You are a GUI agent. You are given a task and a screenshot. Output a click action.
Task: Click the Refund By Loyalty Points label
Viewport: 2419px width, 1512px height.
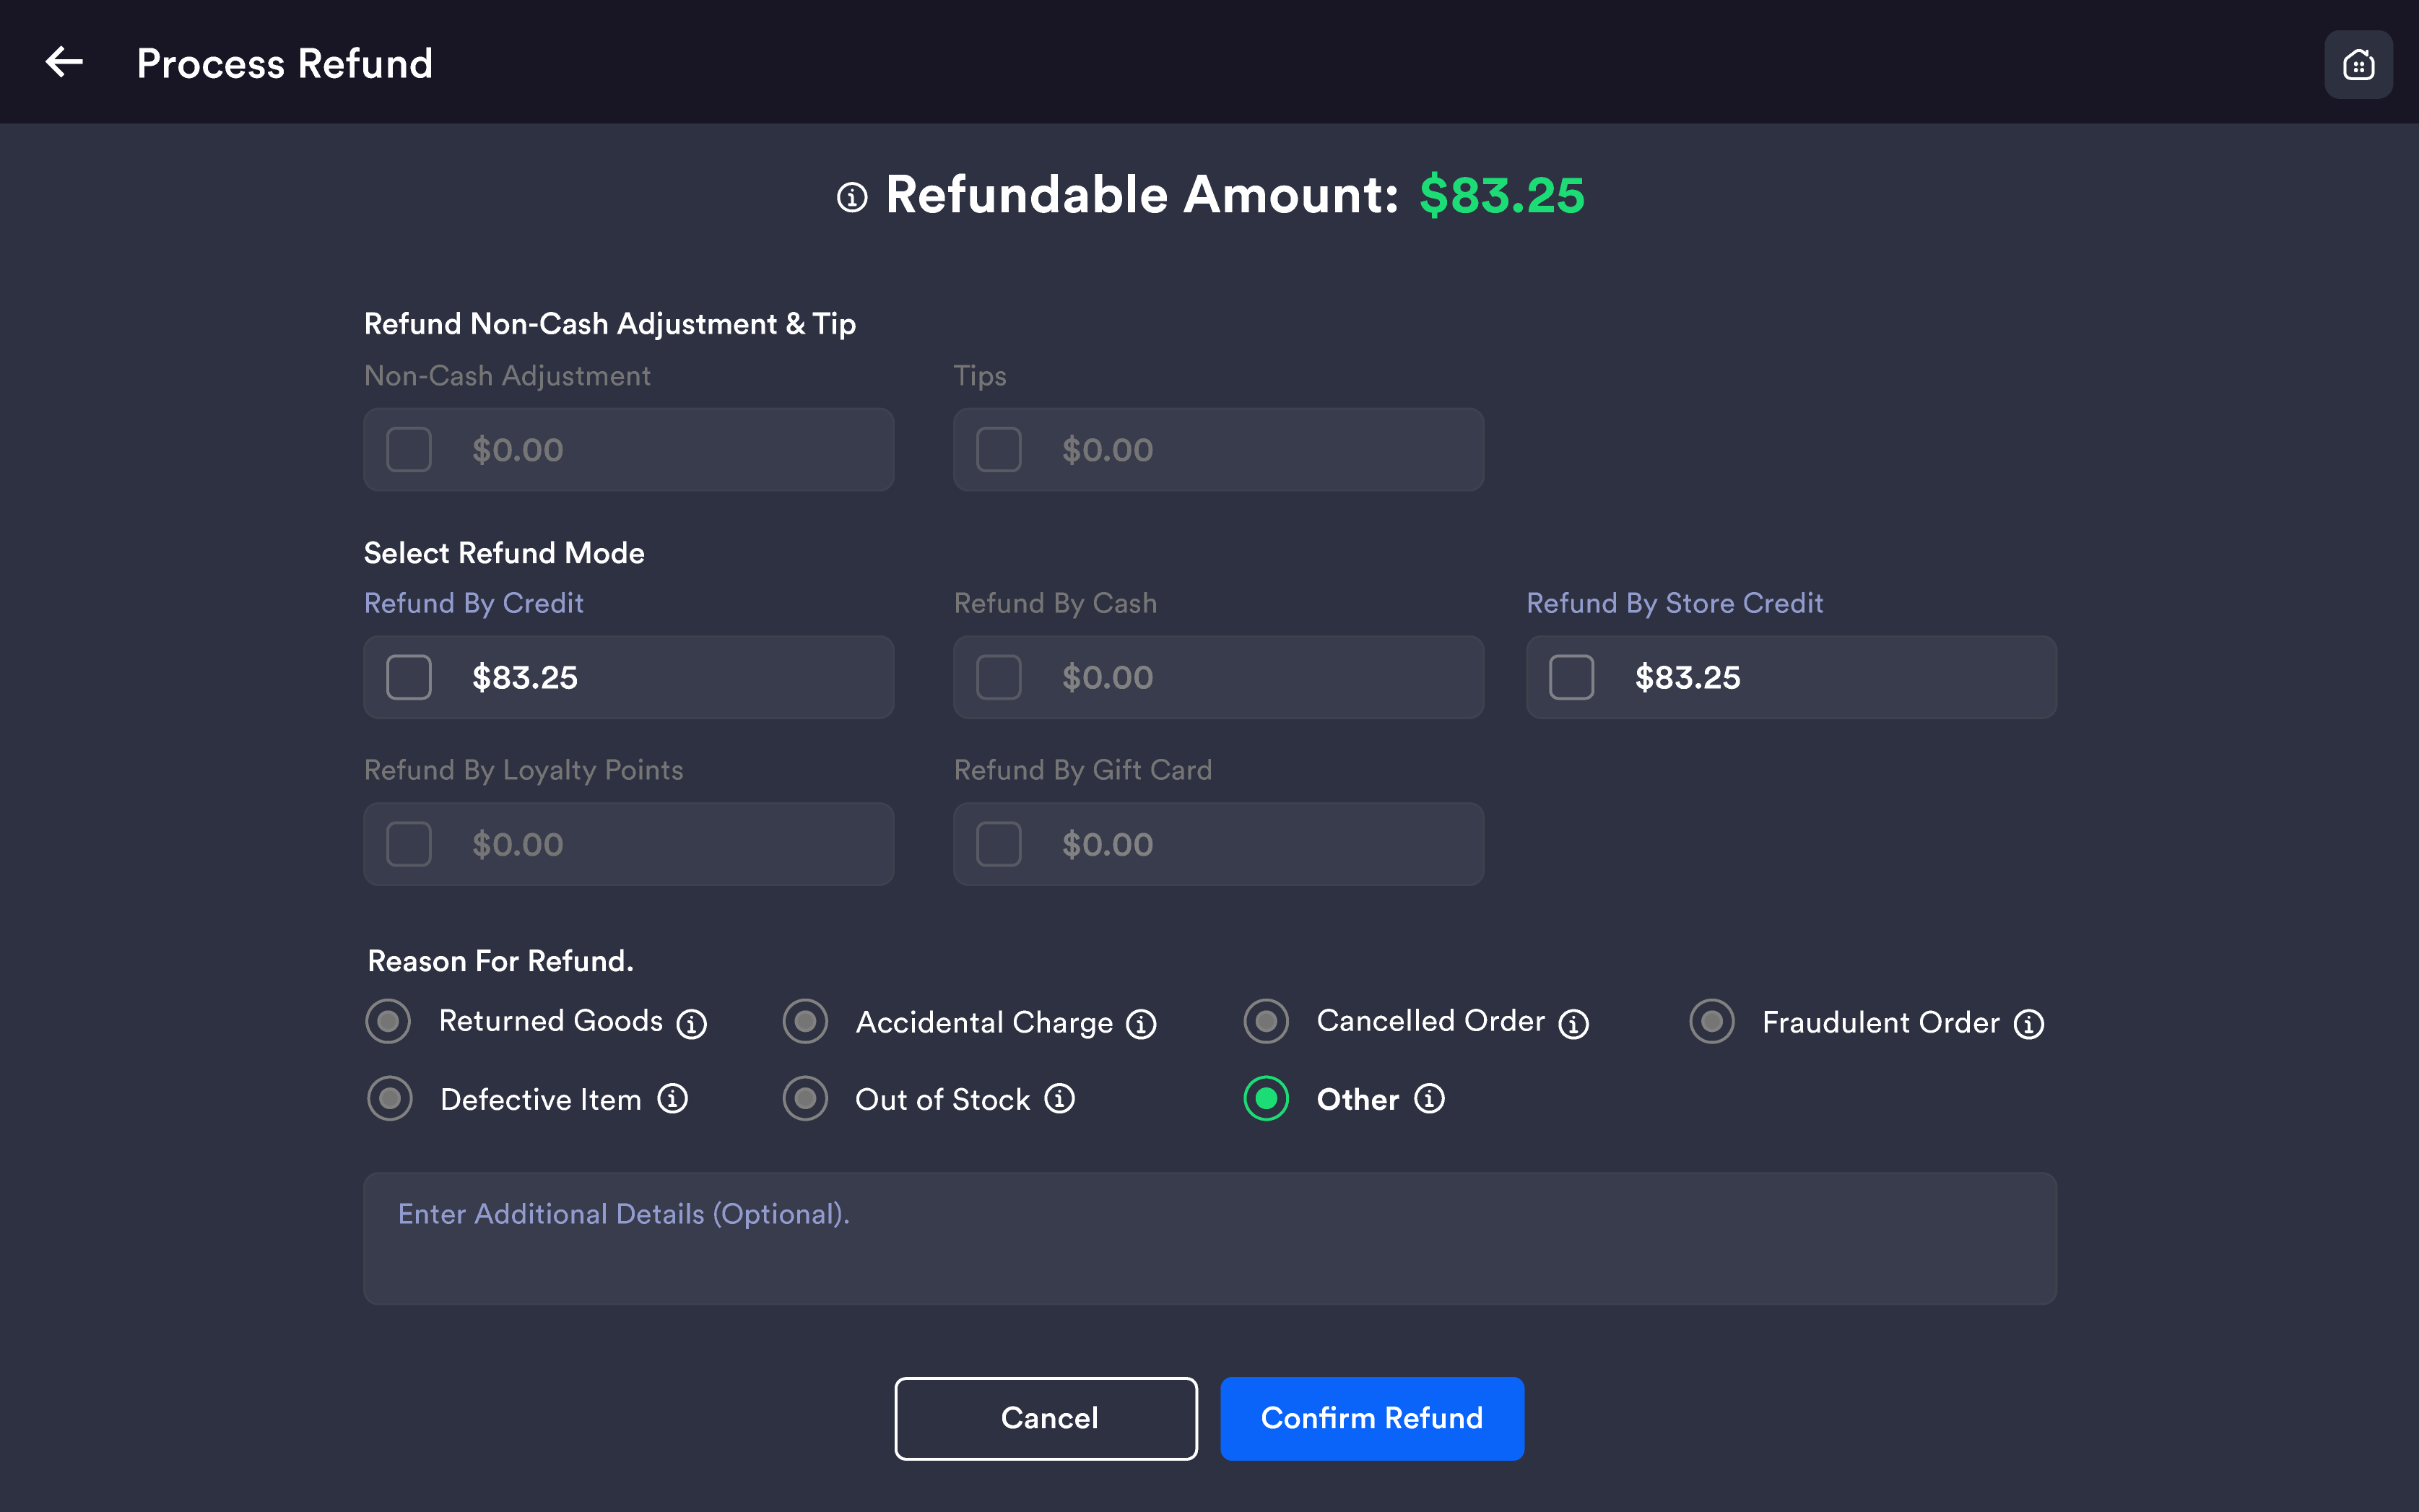pos(524,770)
